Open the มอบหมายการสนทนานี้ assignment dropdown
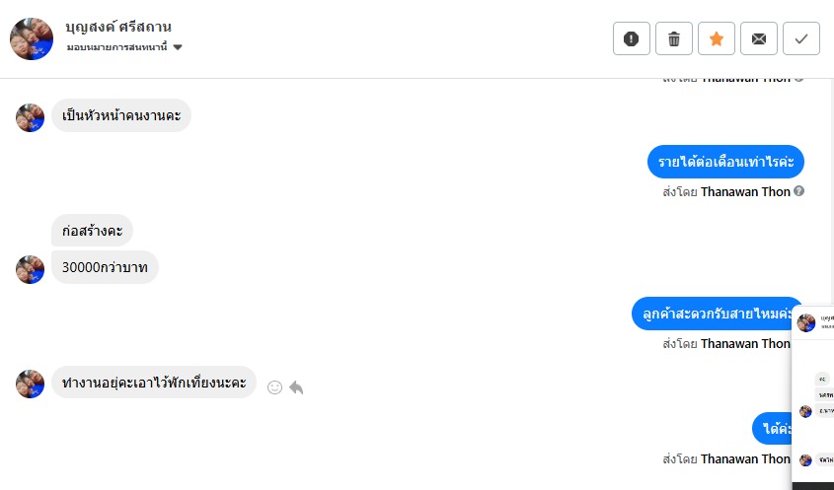This screenshot has width=834, height=490. (x=124, y=47)
